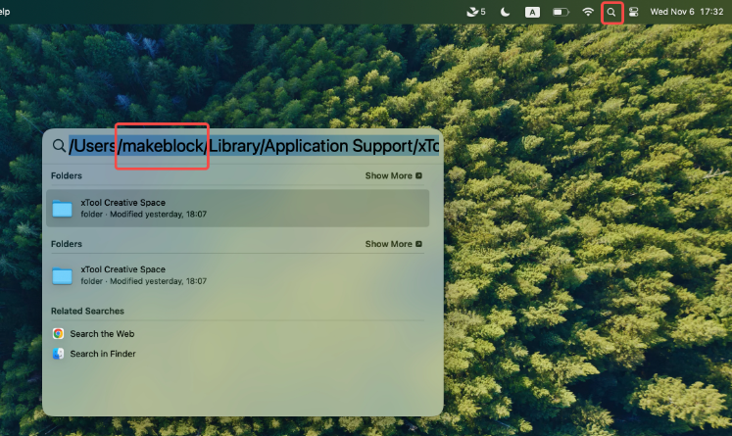Image resolution: width=732 pixels, height=436 pixels.
Task: Click Show More in the upper Folders section
Action: (x=393, y=176)
